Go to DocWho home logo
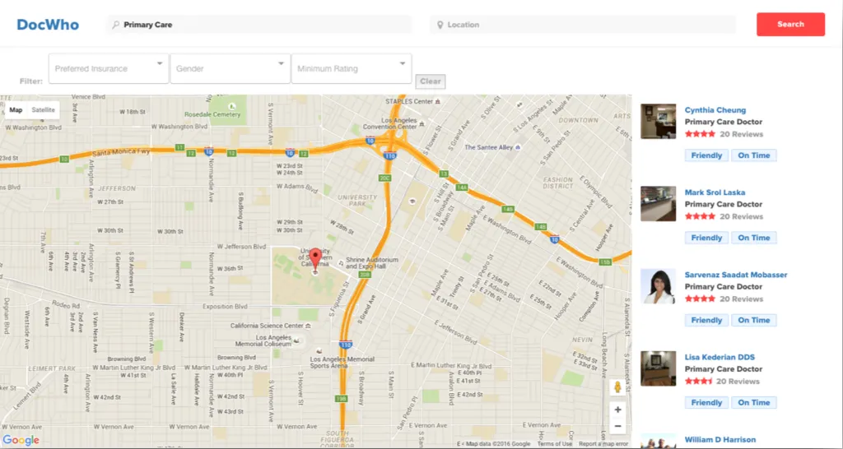Image resolution: width=843 pixels, height=449 pixels. click(48, 25)
